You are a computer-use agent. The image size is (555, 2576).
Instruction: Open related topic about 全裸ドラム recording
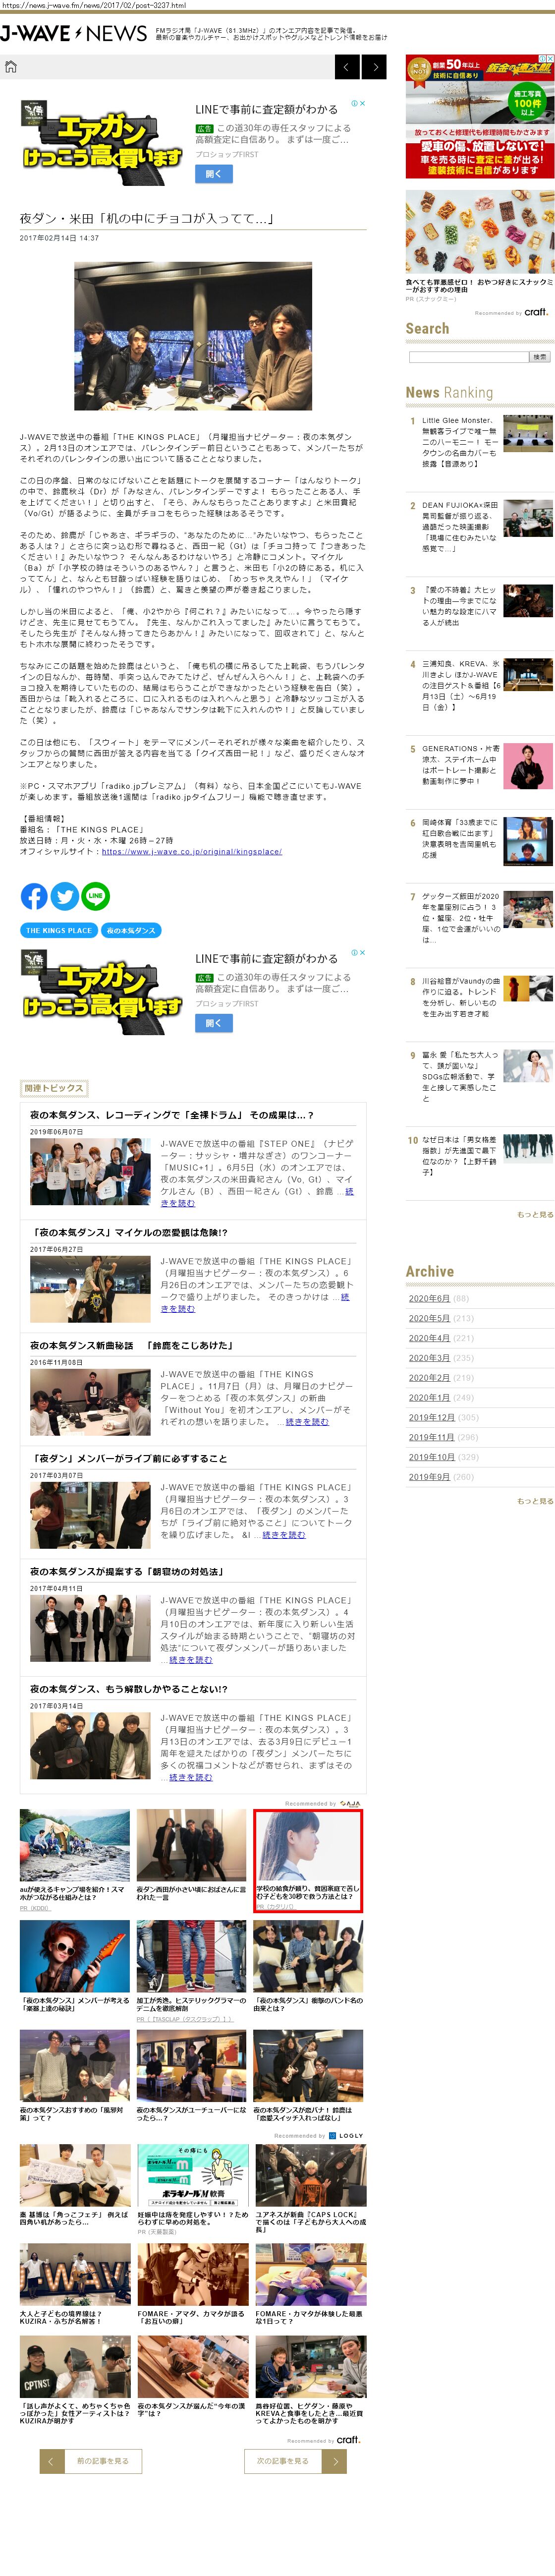[171, 1115]
